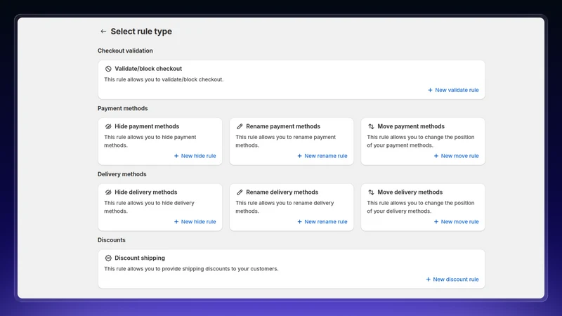562x316 pixels.
Task: Click description 'allows you to rename payment methods'
Action: pyautogui.click(x=286, y=141)
